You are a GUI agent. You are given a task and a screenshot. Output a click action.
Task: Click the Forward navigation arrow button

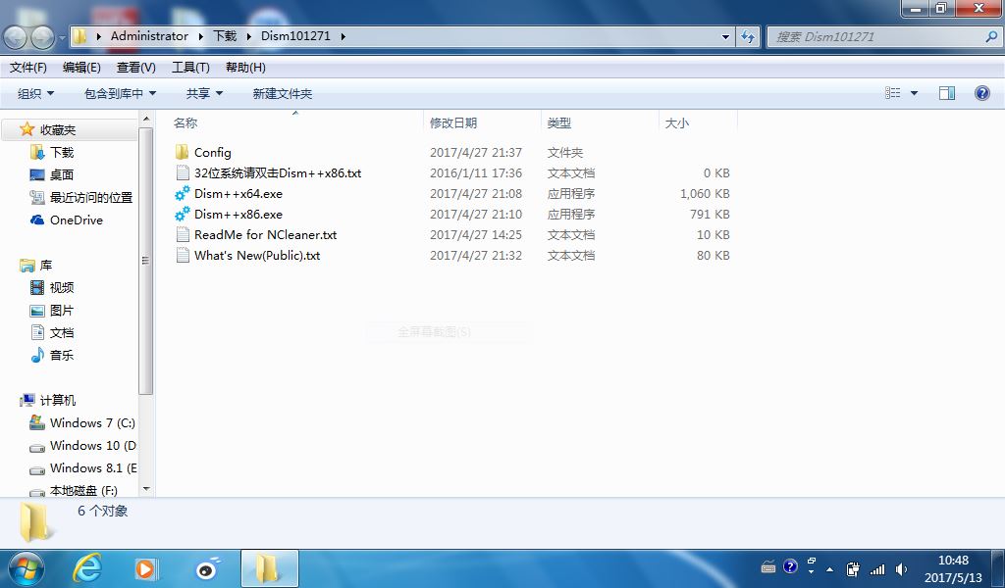point(42,37)
